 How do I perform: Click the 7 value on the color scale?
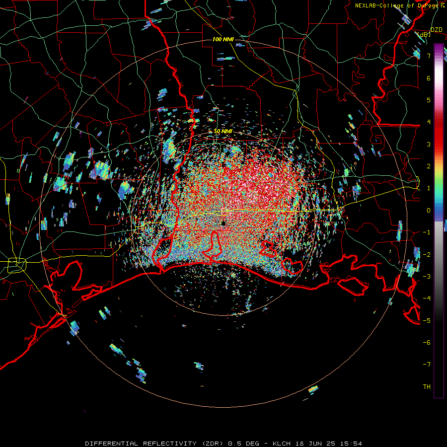click(x=429, y=56)
